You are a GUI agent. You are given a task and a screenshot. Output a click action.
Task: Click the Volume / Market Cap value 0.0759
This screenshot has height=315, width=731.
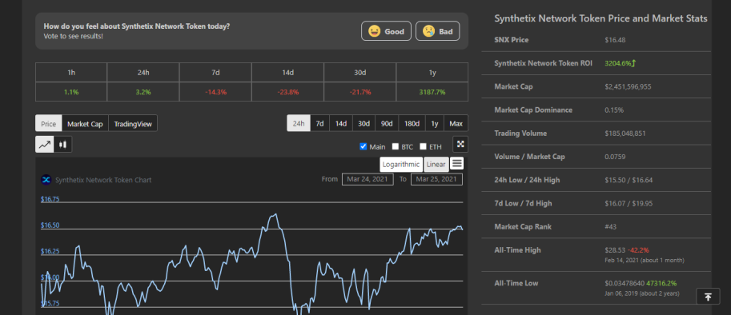coord(615,157)
